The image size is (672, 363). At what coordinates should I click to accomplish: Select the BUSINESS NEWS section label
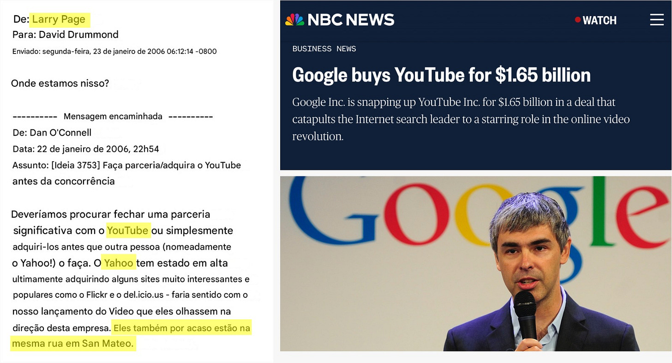pos(324,48)
